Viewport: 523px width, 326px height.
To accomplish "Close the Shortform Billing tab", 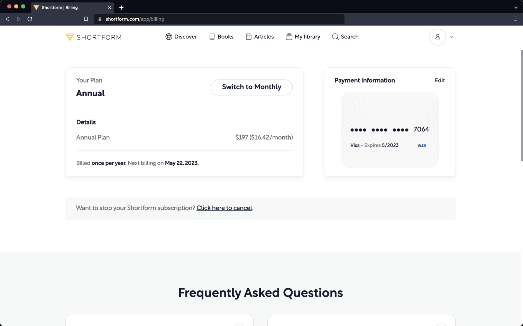I will coord(110,8).
